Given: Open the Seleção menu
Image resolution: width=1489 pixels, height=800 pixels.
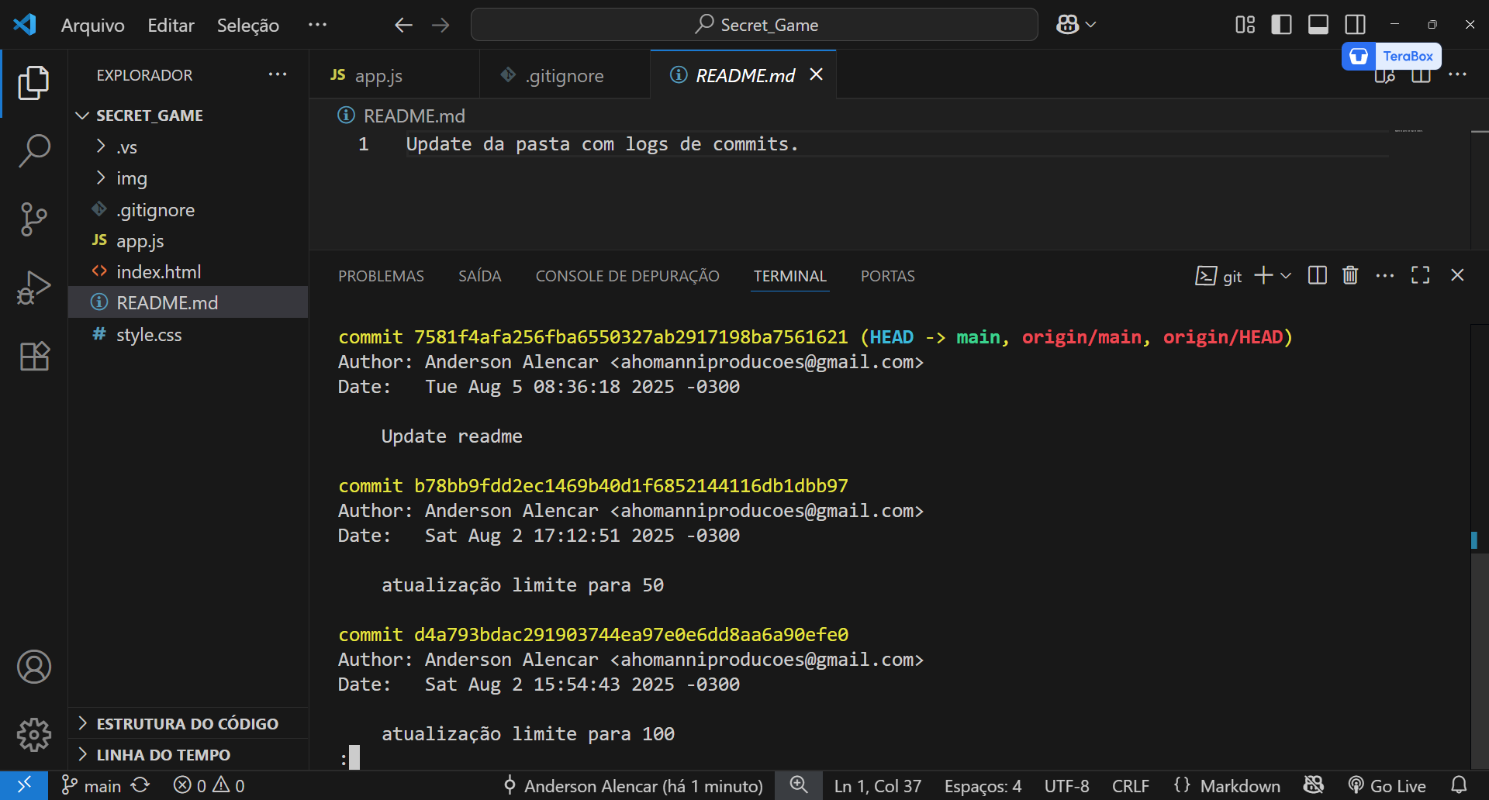Looking at the screenshot, I should click(x=248, y=25).
